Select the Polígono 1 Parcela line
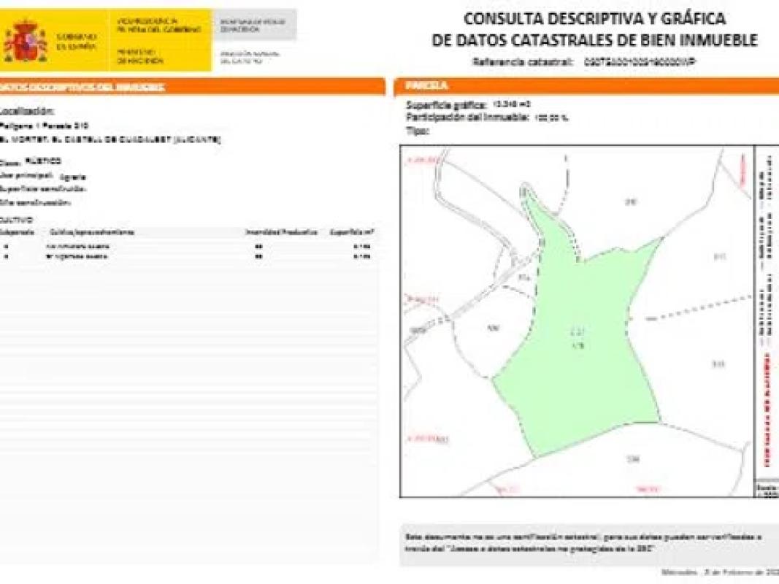Viewport: 779px width, 584px height. click(44, 126)
